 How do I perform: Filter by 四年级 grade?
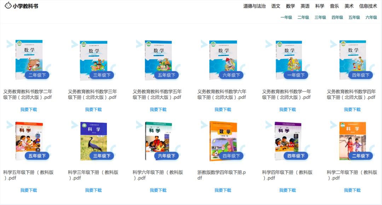(337, 17)
